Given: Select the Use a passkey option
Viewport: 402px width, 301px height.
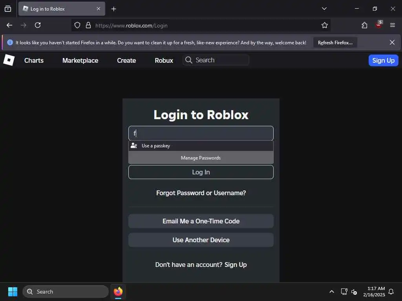Looking at the screenshot, I should point(201,146).
